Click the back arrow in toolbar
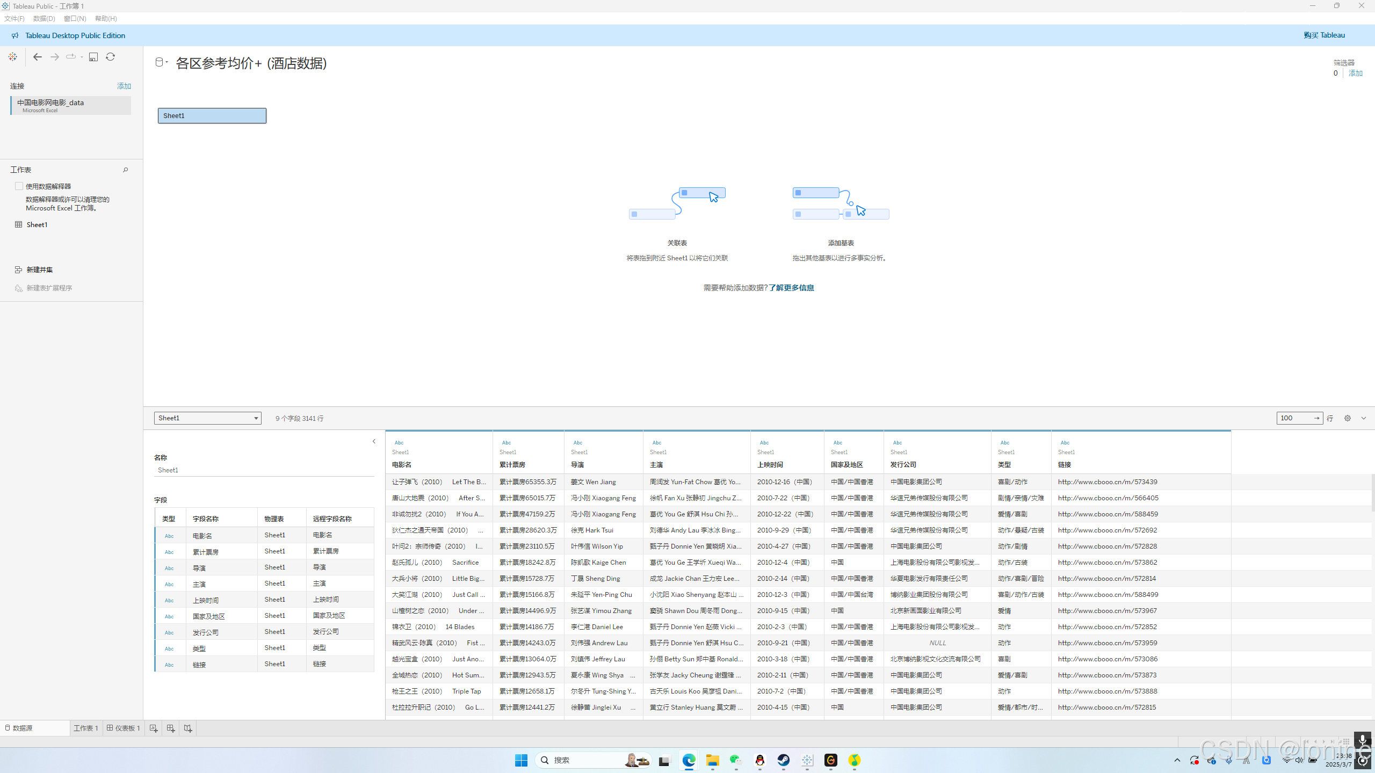Image resolution: width=1375 pixels, height=773 pixels. [37, 57]
